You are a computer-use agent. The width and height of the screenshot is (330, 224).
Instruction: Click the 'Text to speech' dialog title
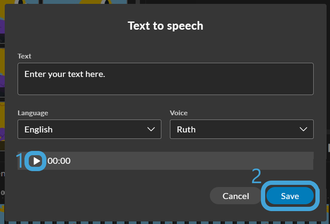click(165, 26)
